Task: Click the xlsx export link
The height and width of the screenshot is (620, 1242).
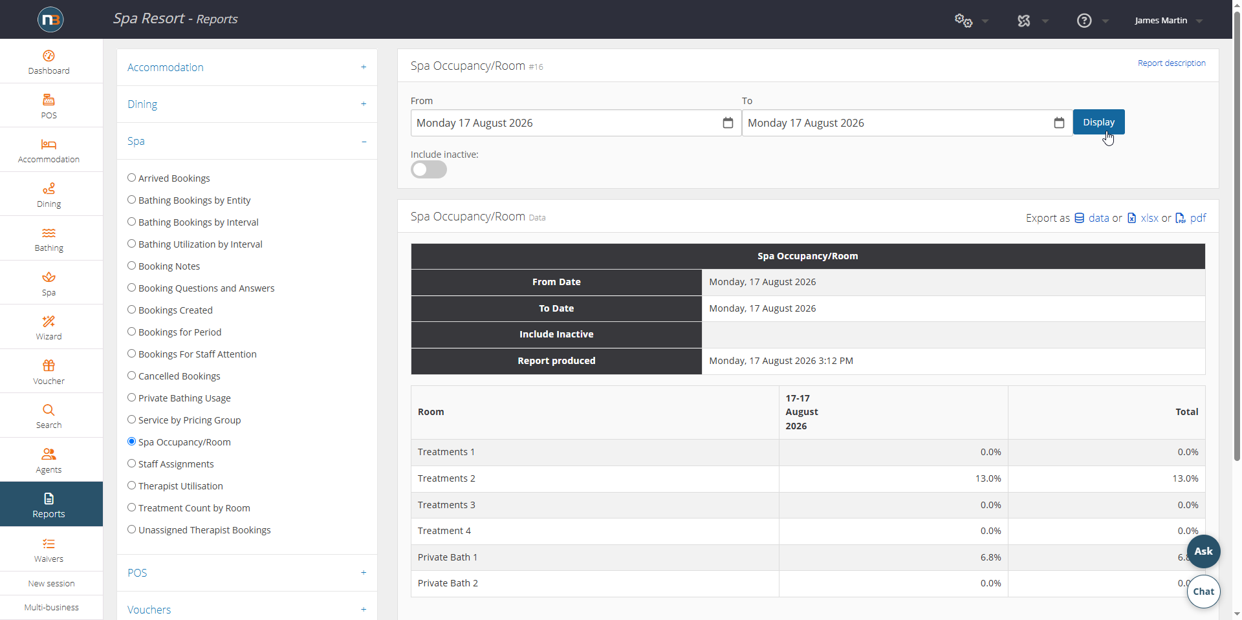Action: tap(1149, 218)
